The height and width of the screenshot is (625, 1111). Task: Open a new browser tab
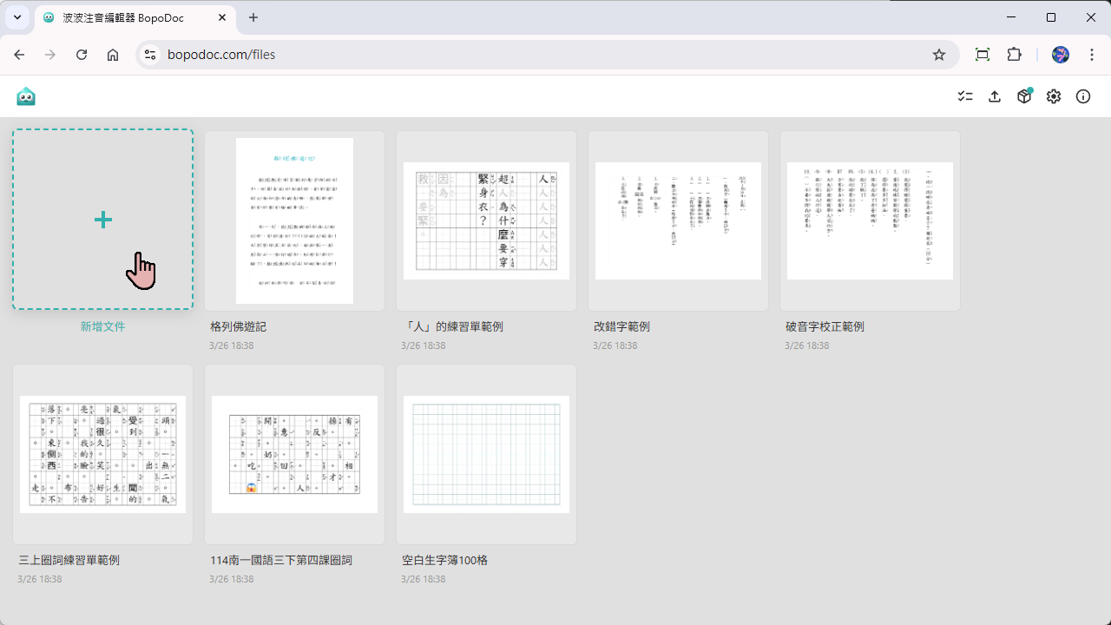pos(253,17)
